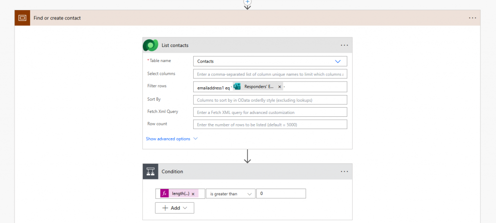Open the Table name dropdown
The image size is (496, 223).
[x=338, y=62]
